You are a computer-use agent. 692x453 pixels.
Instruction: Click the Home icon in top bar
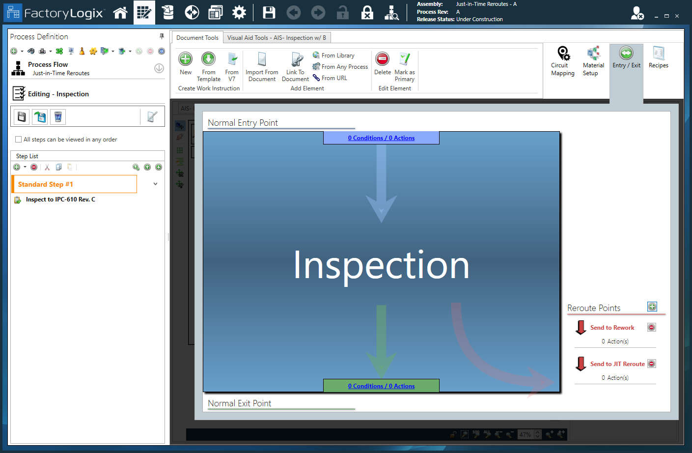[x=120, y=12]
